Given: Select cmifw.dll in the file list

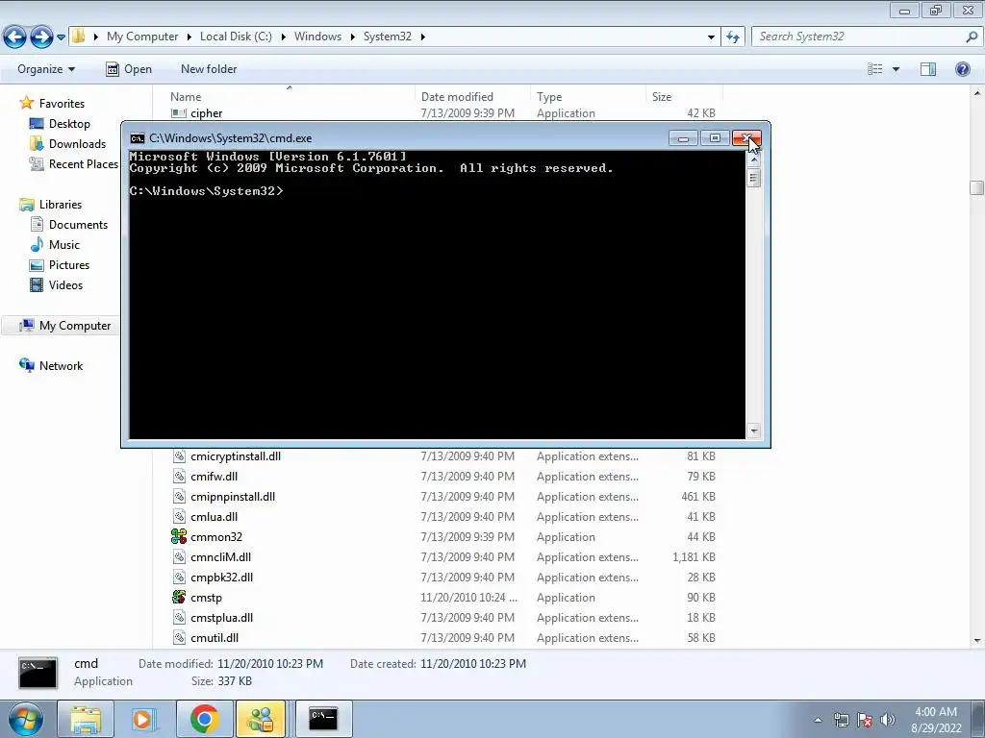Looking at the screenshot, I should tap(214, 477).
